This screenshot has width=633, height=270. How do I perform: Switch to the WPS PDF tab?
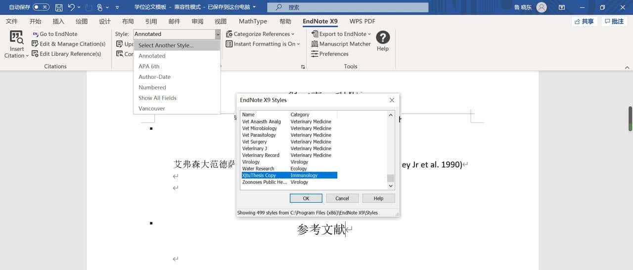[x=362, y=21]
